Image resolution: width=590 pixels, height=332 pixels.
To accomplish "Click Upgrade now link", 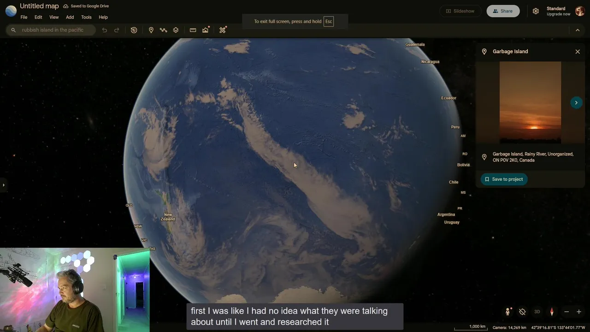I will pyautogui.click(x=558, y=14).
